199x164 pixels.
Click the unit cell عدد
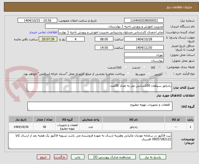point(91,127)
